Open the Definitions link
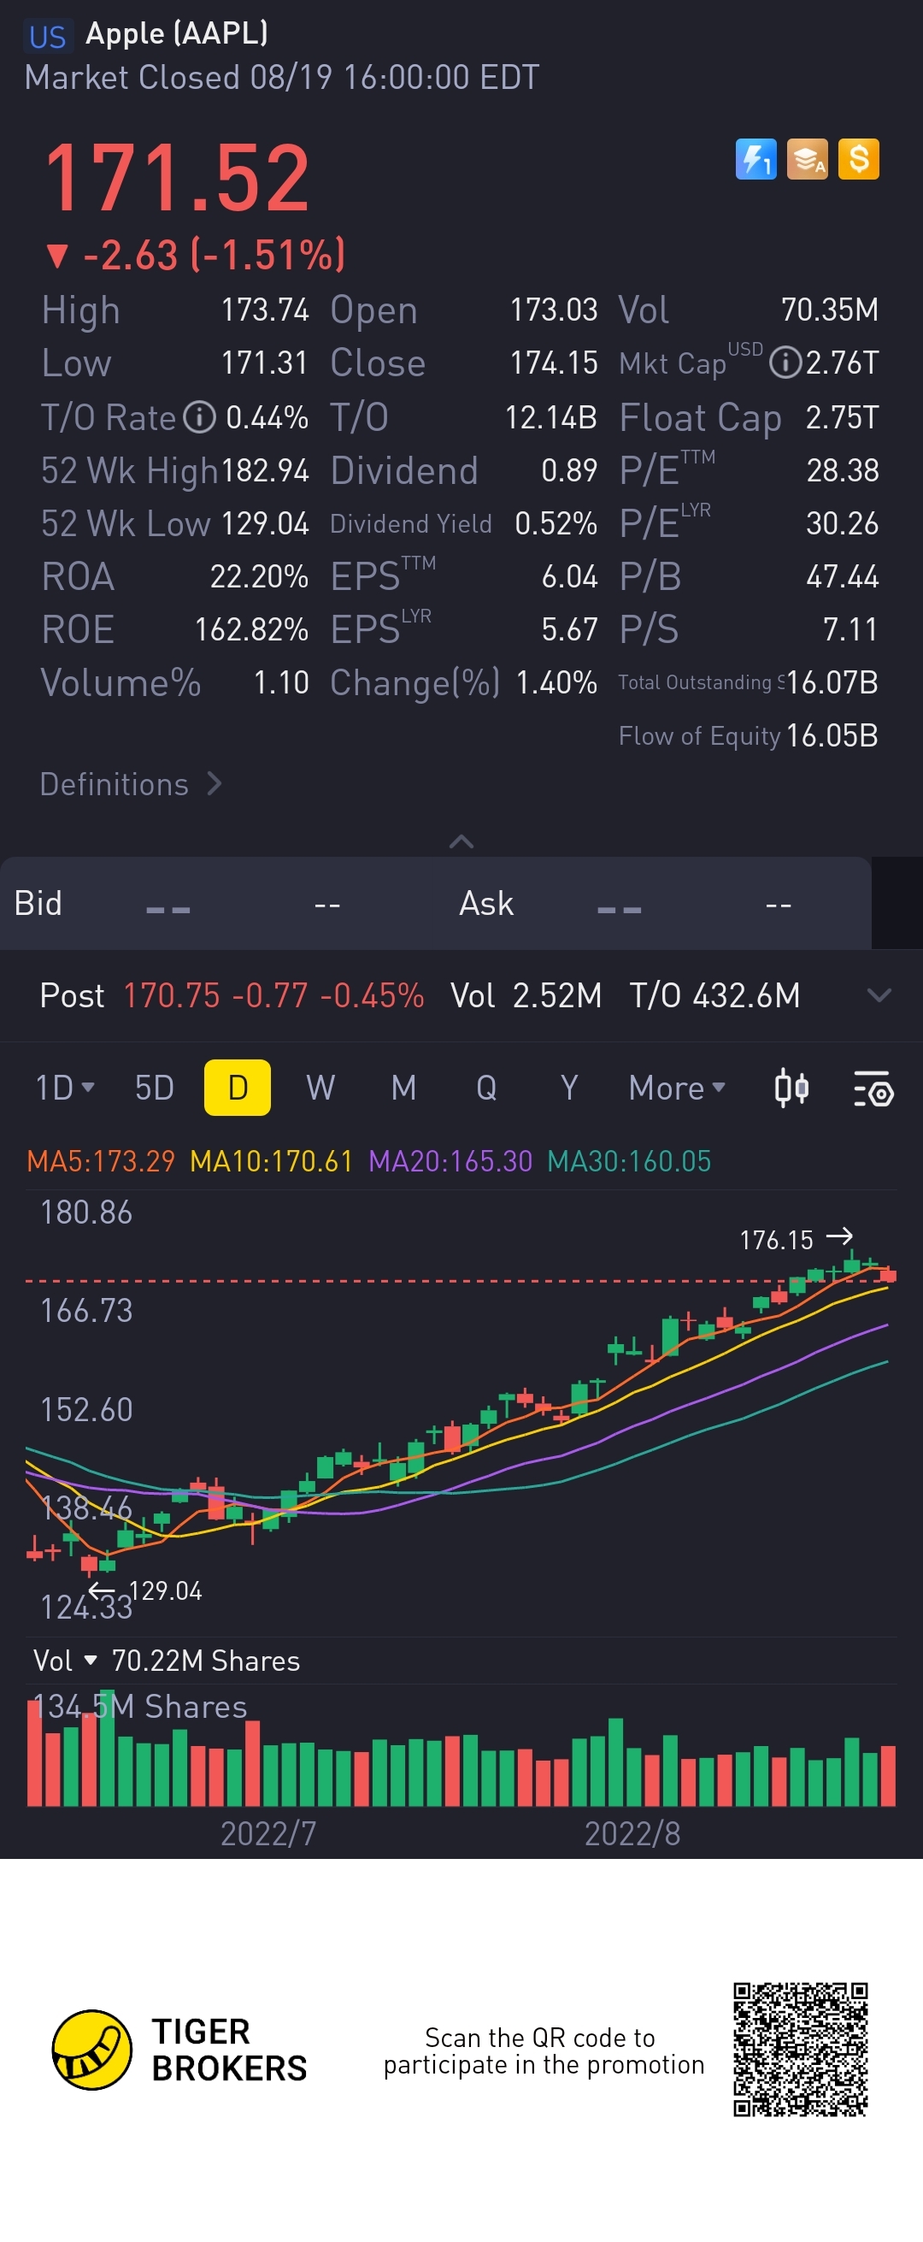This screenshot has width=923, height=2242. click(132, 784)
